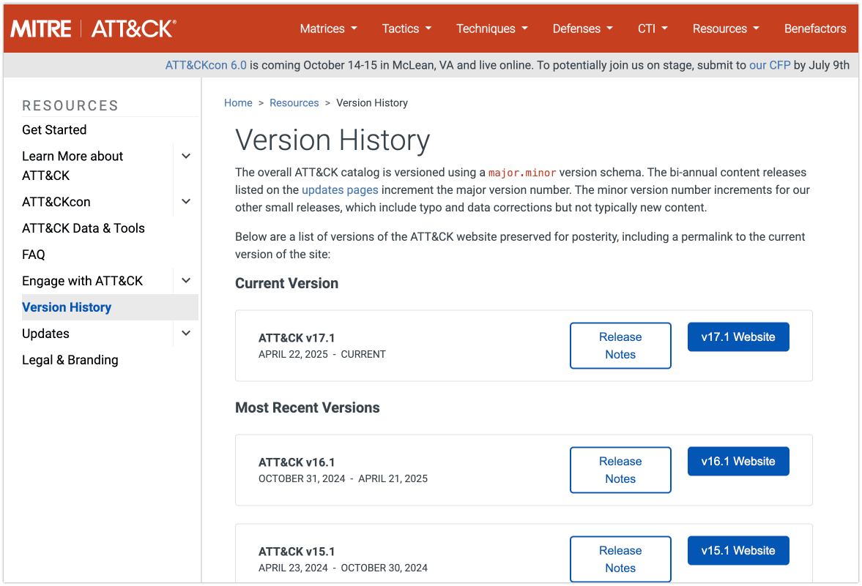The height and width of the screenshot is (586, 862).
Task: Open the ATT&CKcon 6.0 banner link
Action: [206, 65]
